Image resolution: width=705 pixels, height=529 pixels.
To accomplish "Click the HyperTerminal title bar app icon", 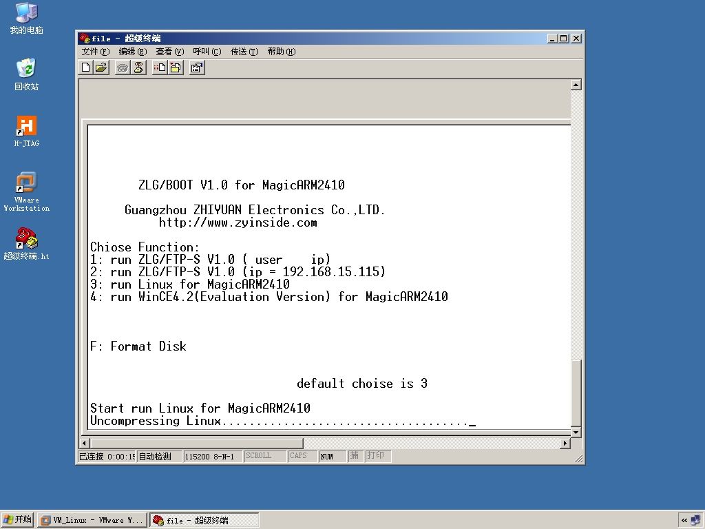I will [84, 39].
